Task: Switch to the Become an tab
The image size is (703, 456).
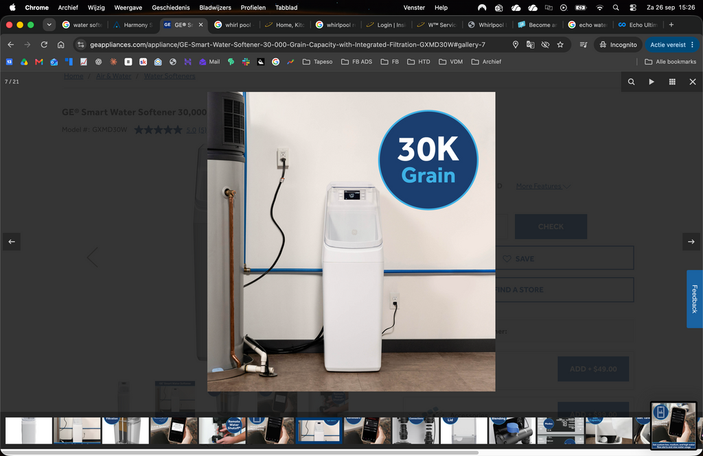Action: pos(538,25)
